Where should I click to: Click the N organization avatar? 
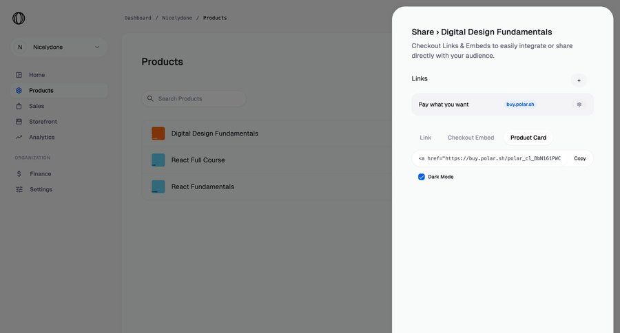20,47
